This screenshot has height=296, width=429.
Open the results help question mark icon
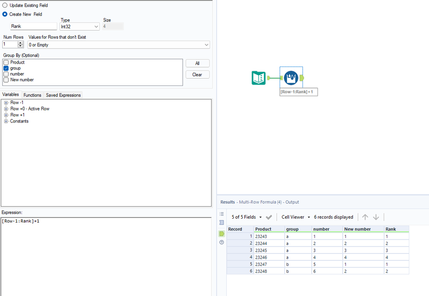click(222, 242)
